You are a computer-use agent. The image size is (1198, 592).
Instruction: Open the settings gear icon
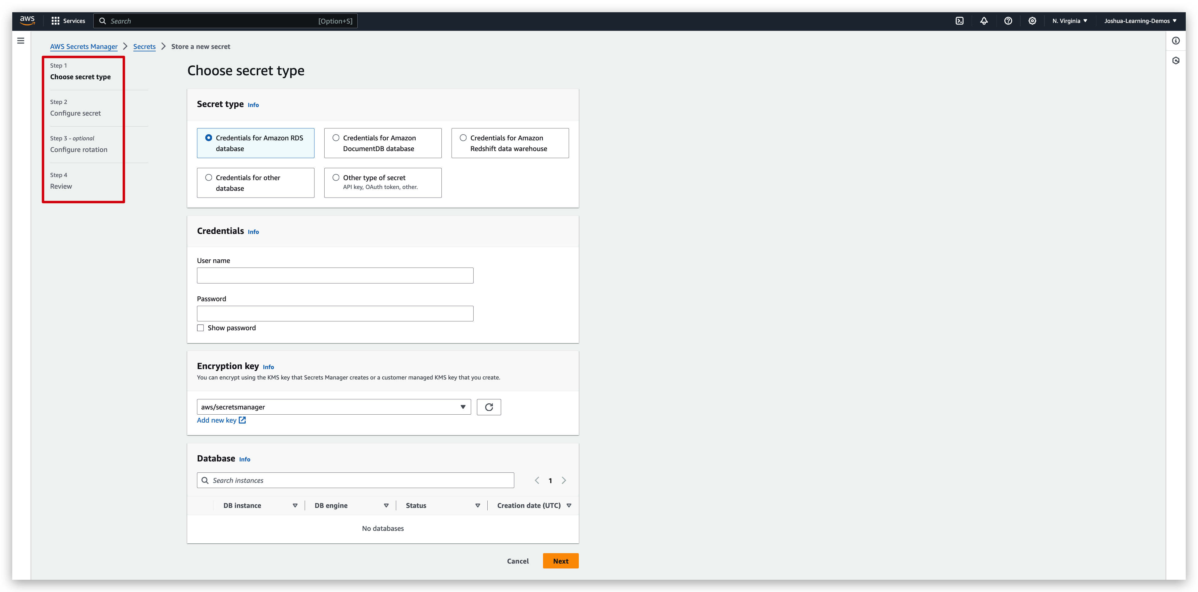(1032, 20)
